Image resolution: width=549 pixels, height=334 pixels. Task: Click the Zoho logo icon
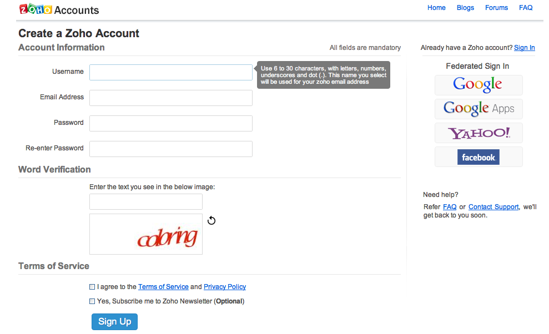pos(36,9)
